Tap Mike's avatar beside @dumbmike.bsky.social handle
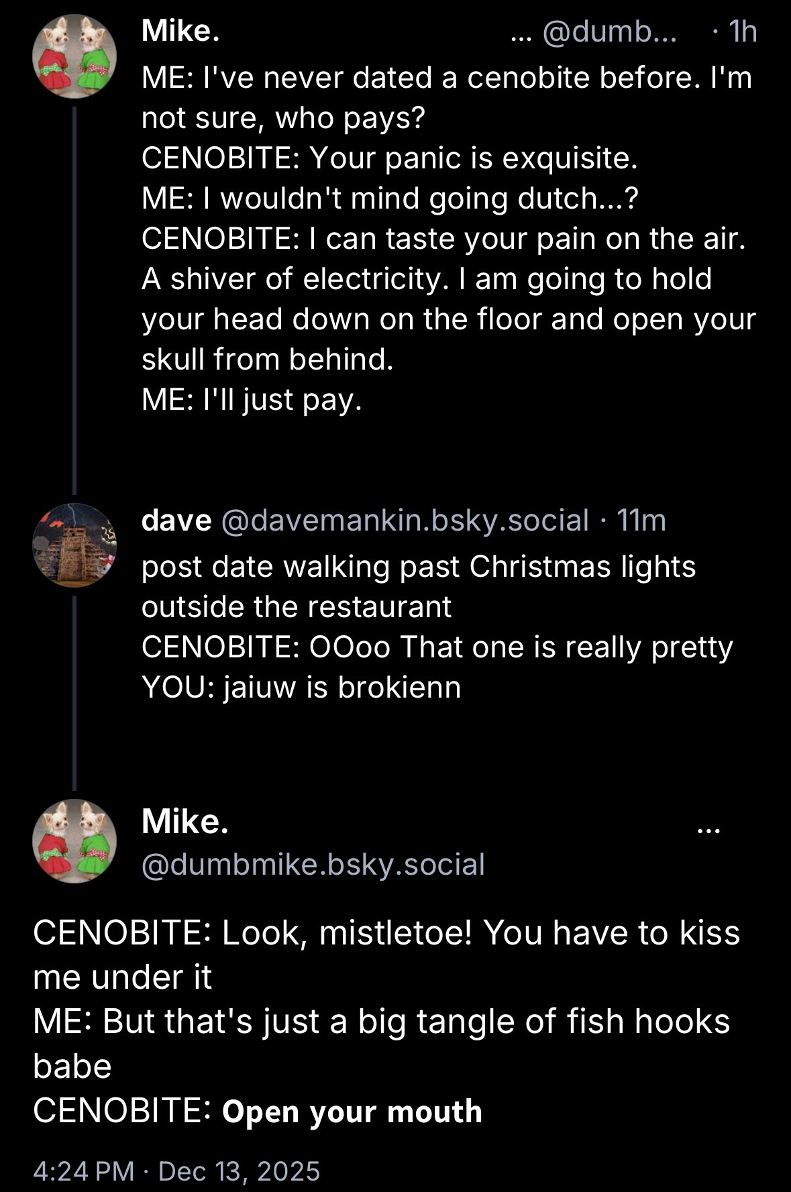791x1192 pixels. 74,841
